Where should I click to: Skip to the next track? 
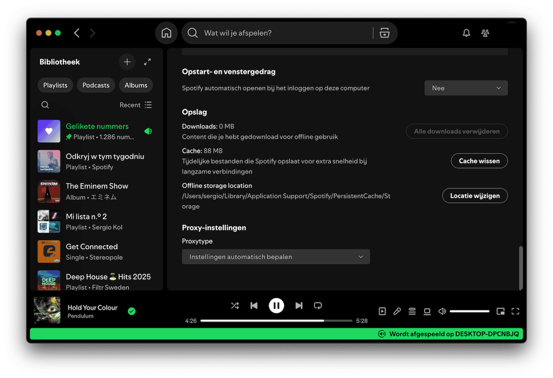click(299, 306)
